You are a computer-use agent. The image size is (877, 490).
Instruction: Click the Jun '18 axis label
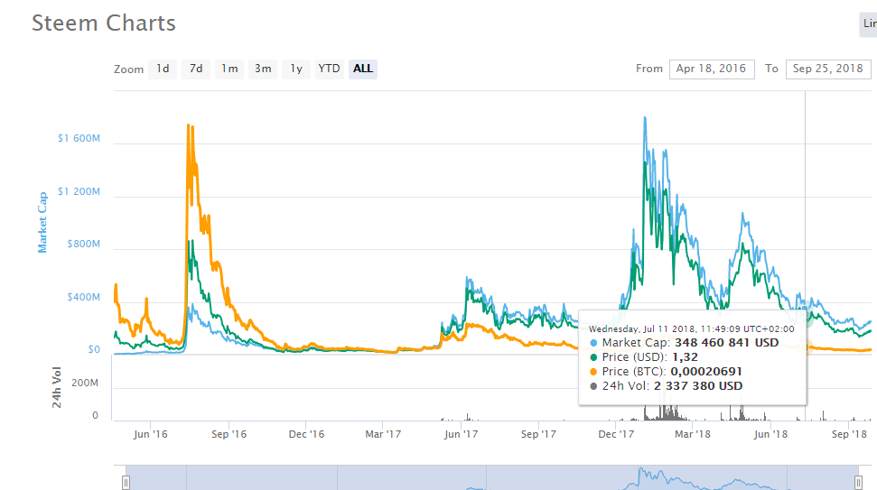(770, 434)
